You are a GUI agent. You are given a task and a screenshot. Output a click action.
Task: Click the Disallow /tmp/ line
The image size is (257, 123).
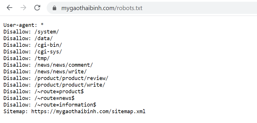click(27, 58)
